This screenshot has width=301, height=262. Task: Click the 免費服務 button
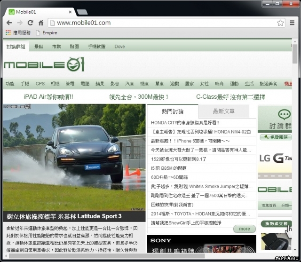point(276,137)
